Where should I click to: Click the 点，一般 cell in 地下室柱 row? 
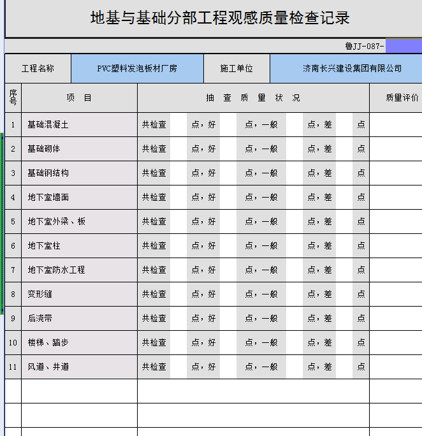pos(261,246)
